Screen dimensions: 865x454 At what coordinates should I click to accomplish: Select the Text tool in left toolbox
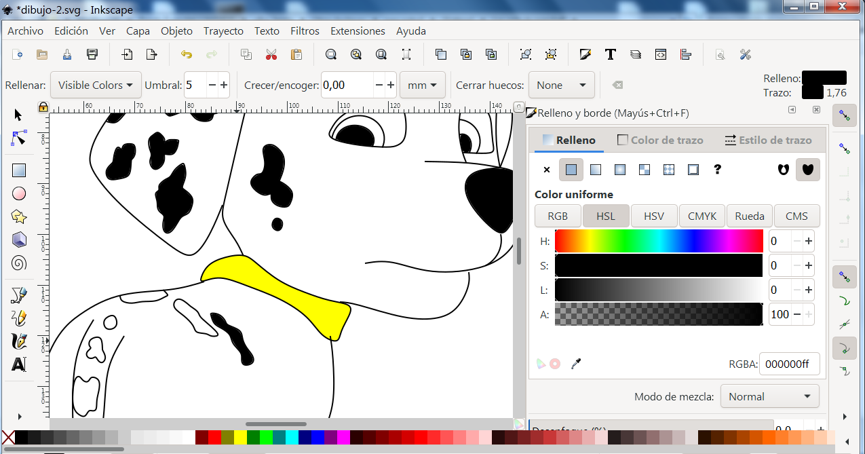tap(19, 364)
